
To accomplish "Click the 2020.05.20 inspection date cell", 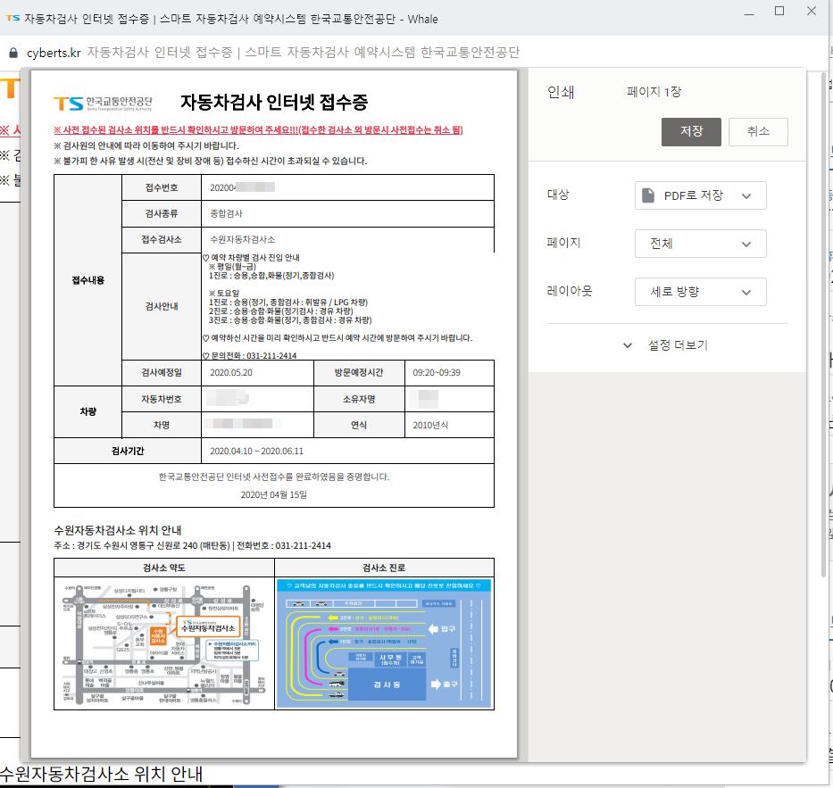I will point(258,373).
